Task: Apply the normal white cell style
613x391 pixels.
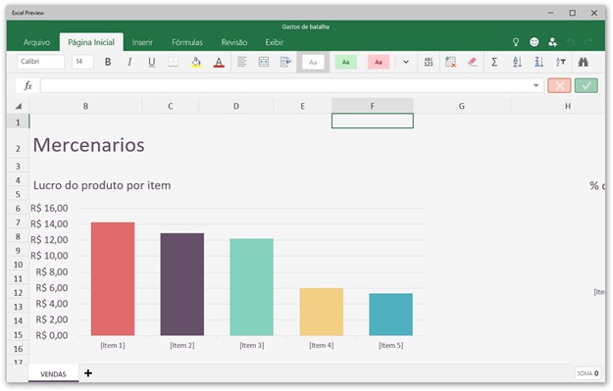Action: coord(313,62)
